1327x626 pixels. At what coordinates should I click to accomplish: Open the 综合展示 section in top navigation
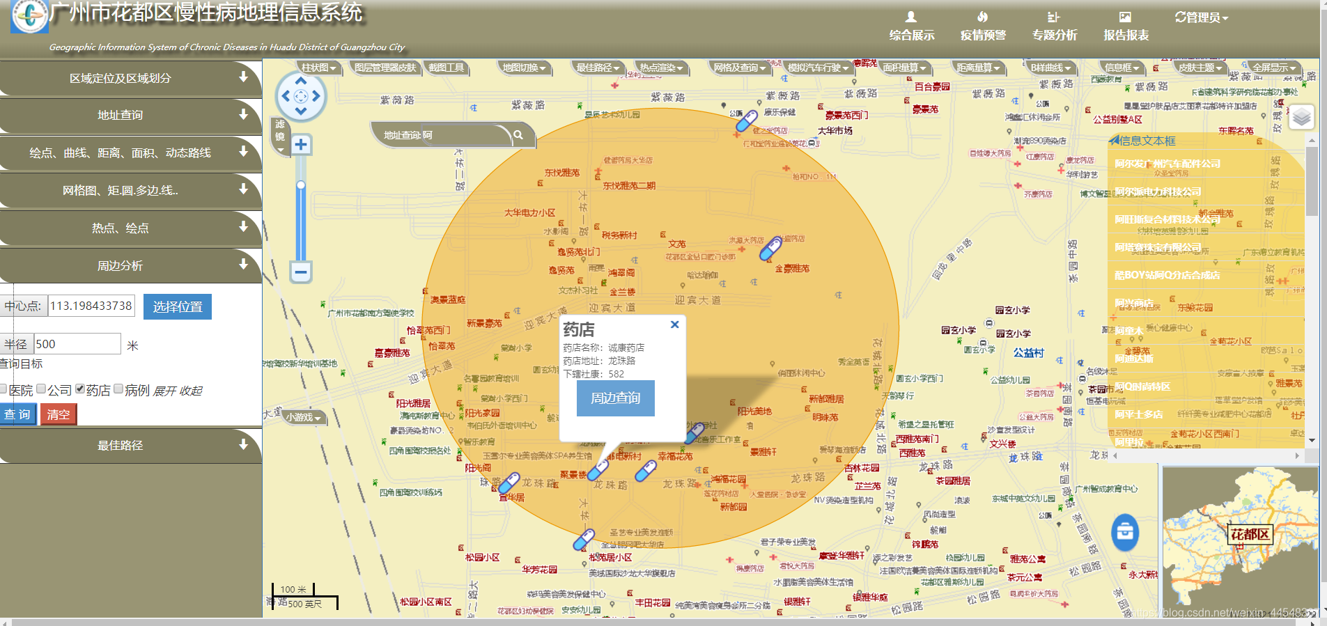point(911,26)
